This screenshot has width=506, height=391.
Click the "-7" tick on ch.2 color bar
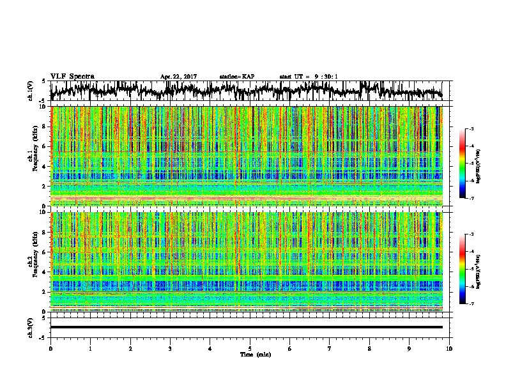(x=471, y=303)
